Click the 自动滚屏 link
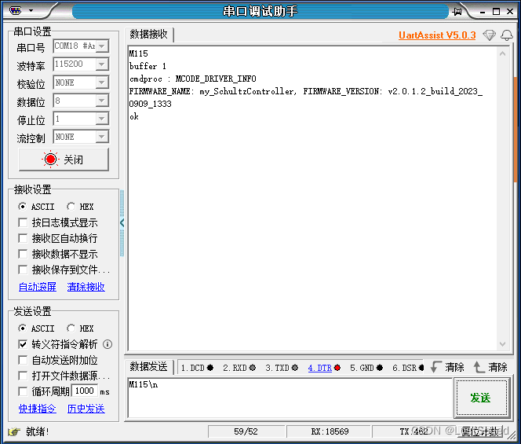 point(37,287)
